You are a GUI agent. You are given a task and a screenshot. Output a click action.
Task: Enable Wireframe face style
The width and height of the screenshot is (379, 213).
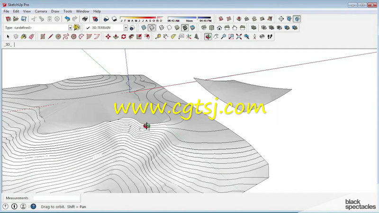[x=162, y=27]
